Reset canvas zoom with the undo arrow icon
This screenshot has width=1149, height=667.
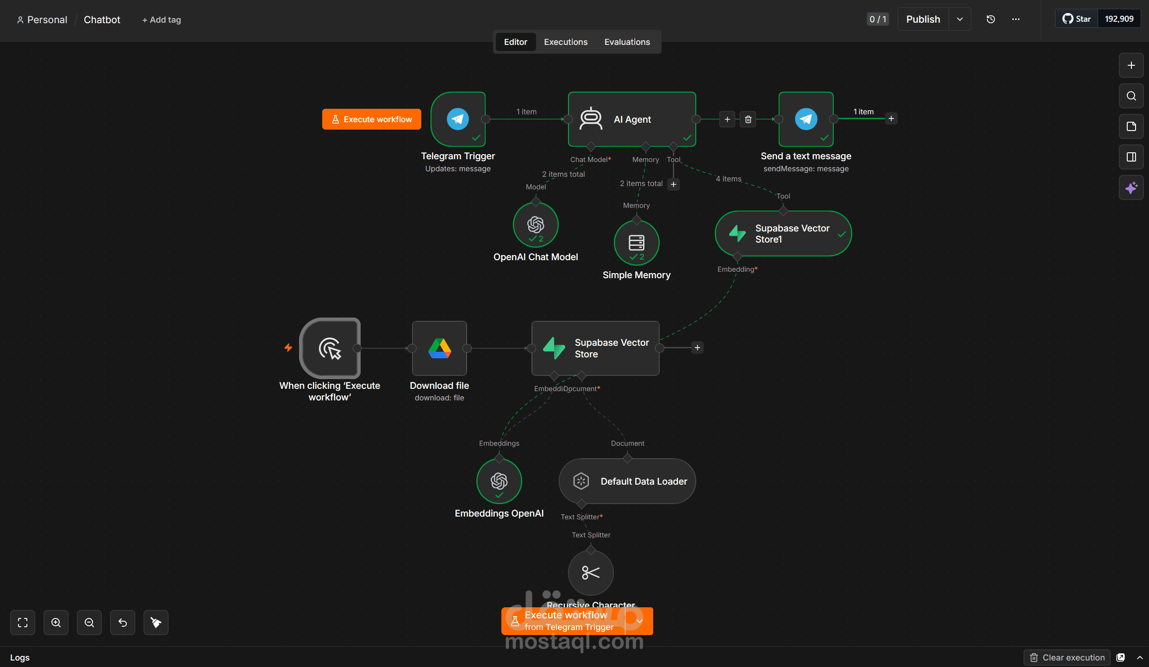tap(123, 623)
